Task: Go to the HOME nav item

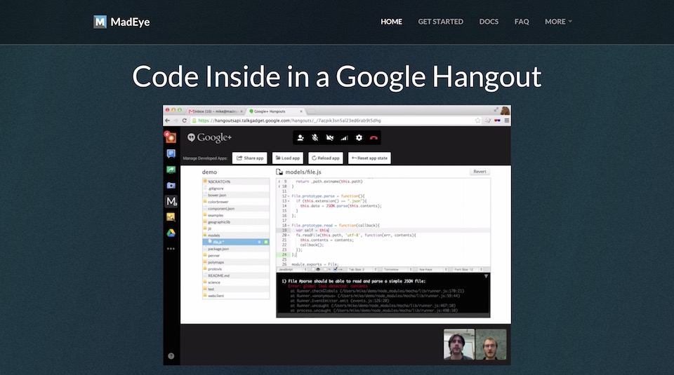Action: pyautogui.click(x=391, y=22)
